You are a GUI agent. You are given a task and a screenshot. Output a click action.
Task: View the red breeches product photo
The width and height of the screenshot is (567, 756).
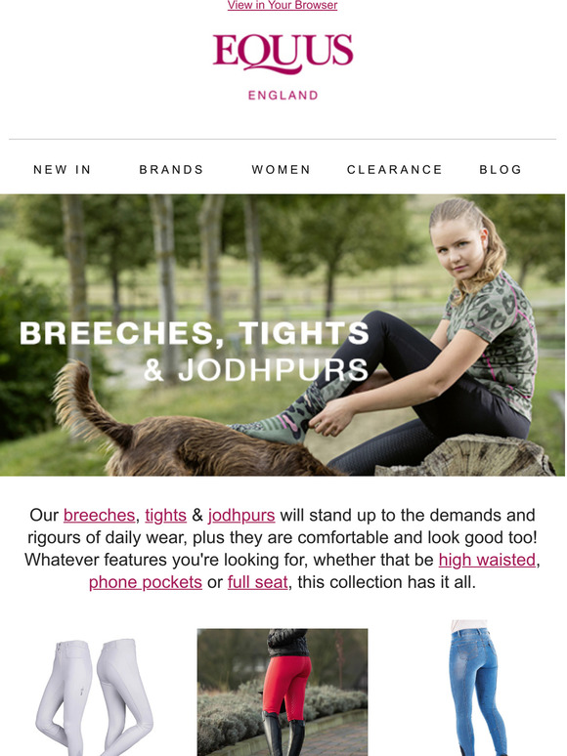[283, 692]
